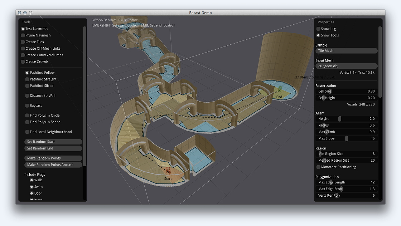Click the Max Slope slider
The width and height of the screenshot is (401, 226).
point(346,138)
